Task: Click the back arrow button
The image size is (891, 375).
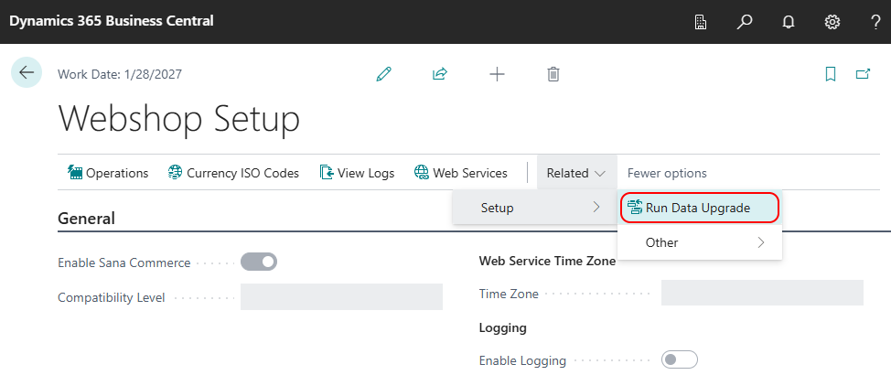Action: pyautogui.click(x=27, y=73)
